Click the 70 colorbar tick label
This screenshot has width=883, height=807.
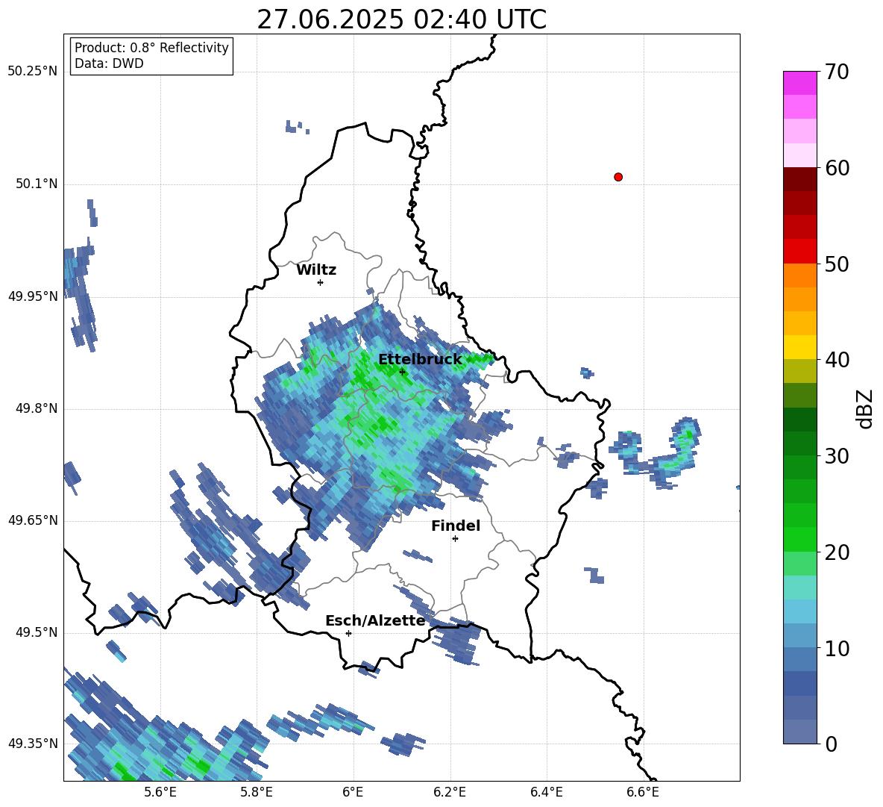pos(837,72)
